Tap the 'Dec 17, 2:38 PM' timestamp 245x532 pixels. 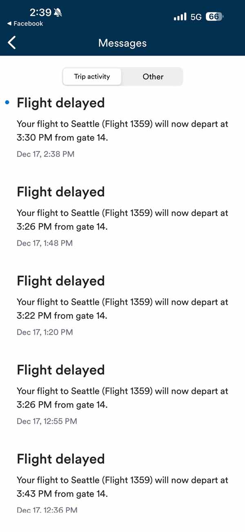click(45, 154)
